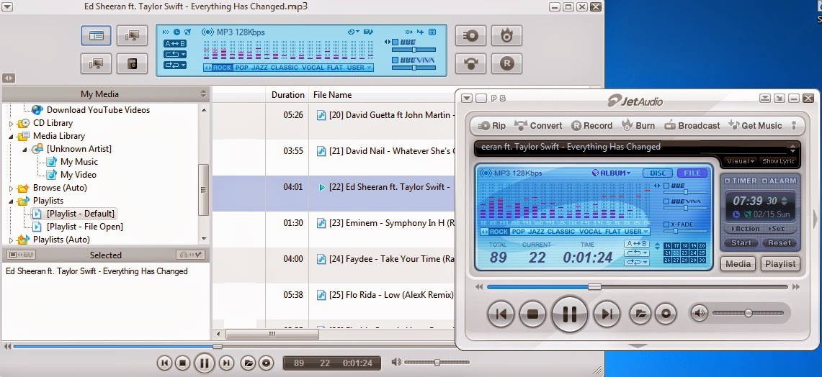Image resolution: width=822 pixels, height=377 pixels.
Task: Select the POP equalizer preset in the JetAudio player
Action: coord(519,232)
